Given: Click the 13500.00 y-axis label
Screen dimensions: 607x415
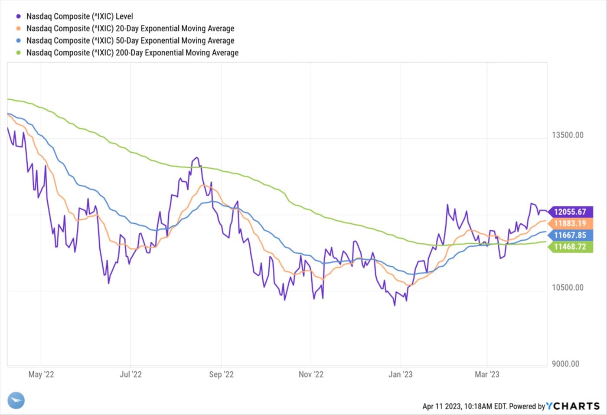Looking at the screenshot, I should 568,135.
